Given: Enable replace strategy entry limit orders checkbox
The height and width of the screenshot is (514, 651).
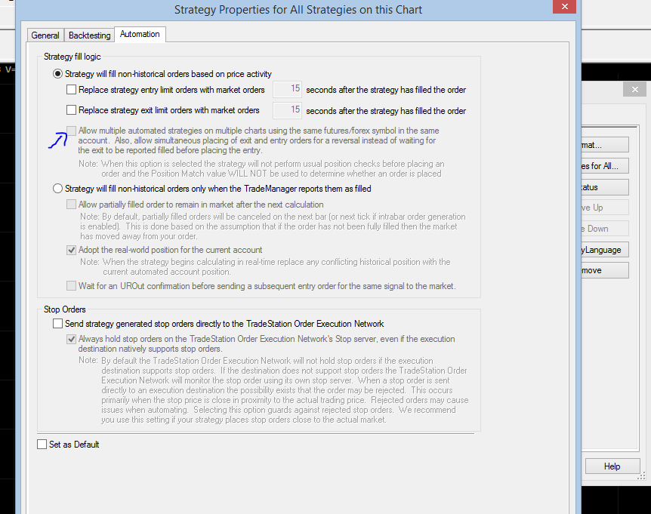Looking at the screenshot, I should pyautogui.click(x=72, y=89).
